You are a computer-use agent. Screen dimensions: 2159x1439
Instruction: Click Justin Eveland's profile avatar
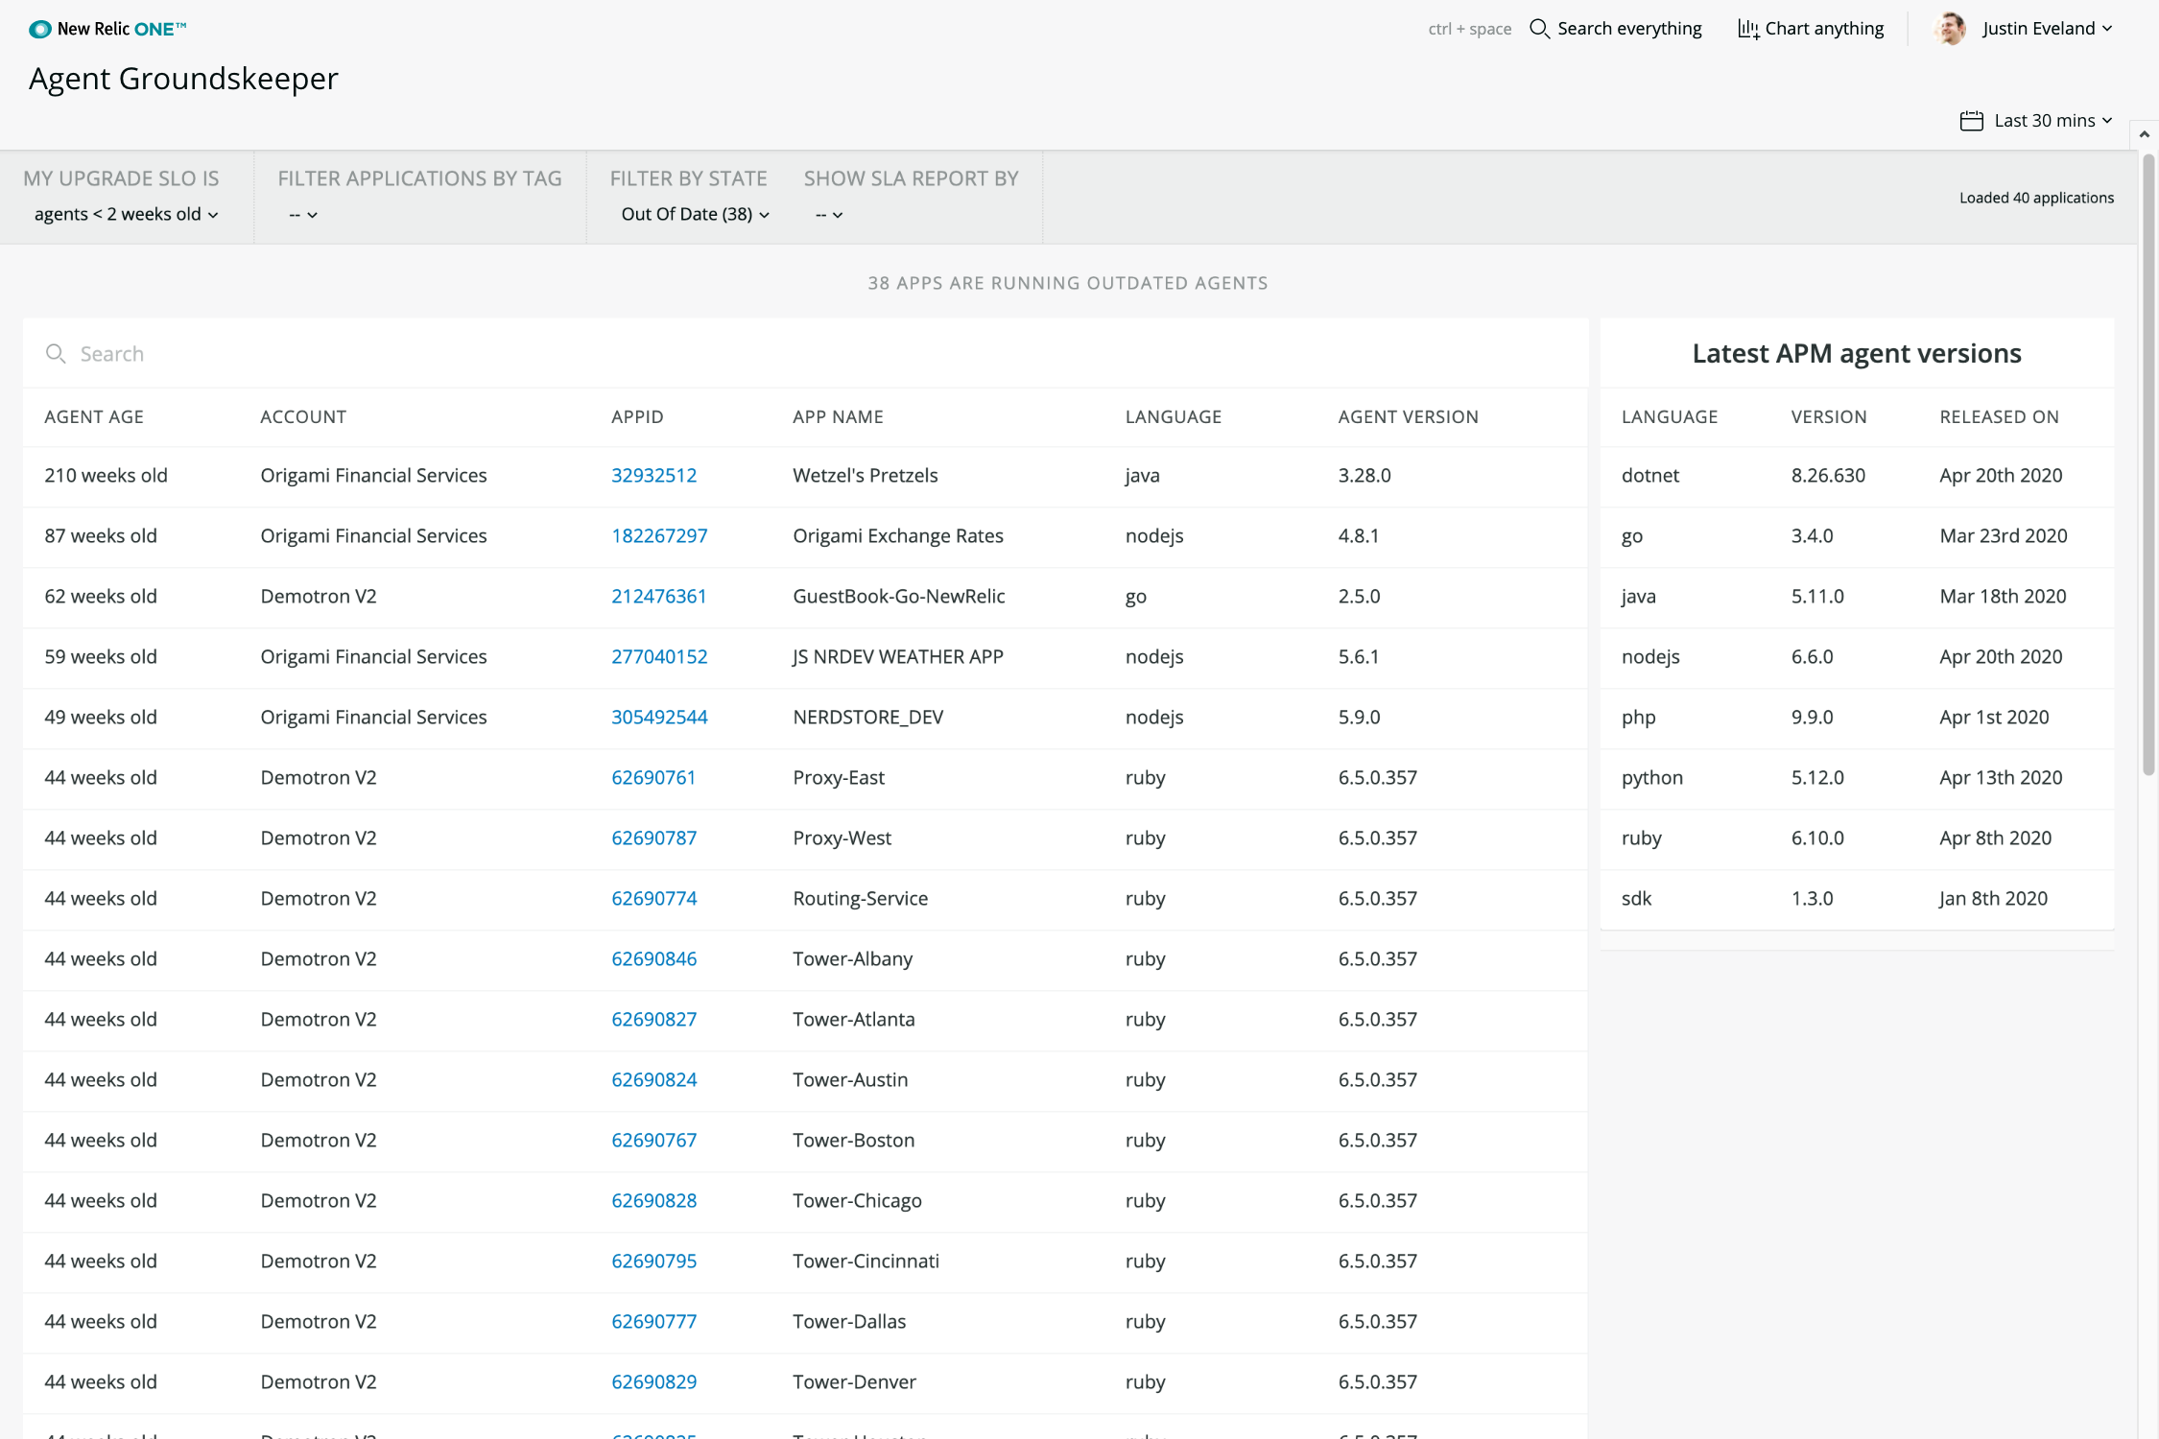coord(1950,29)
